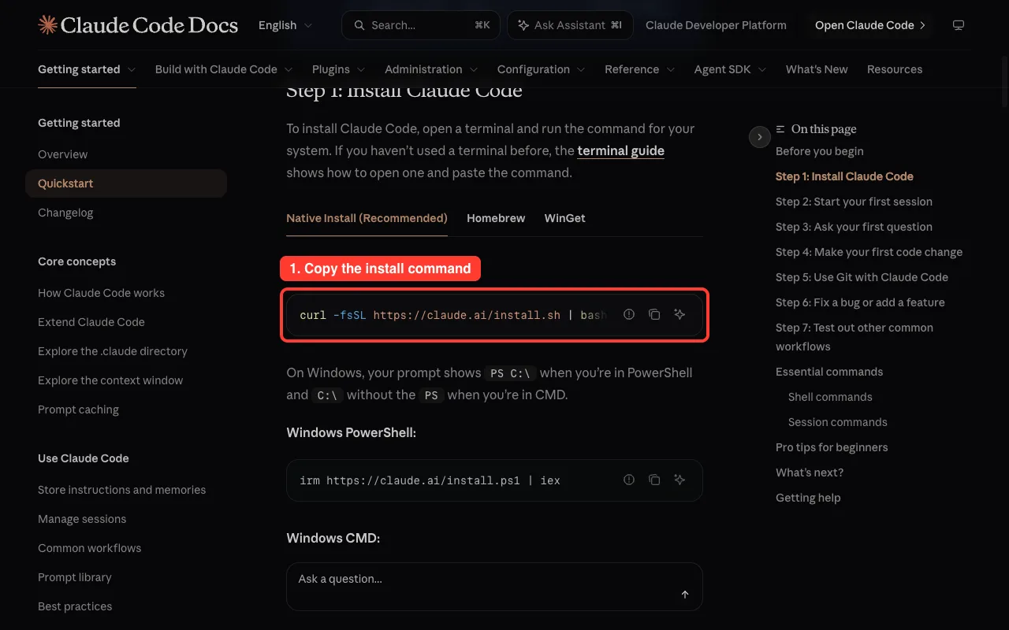Open the English language dropdown
Viewport: 1009px width, 630px height.
pos(285,25)
